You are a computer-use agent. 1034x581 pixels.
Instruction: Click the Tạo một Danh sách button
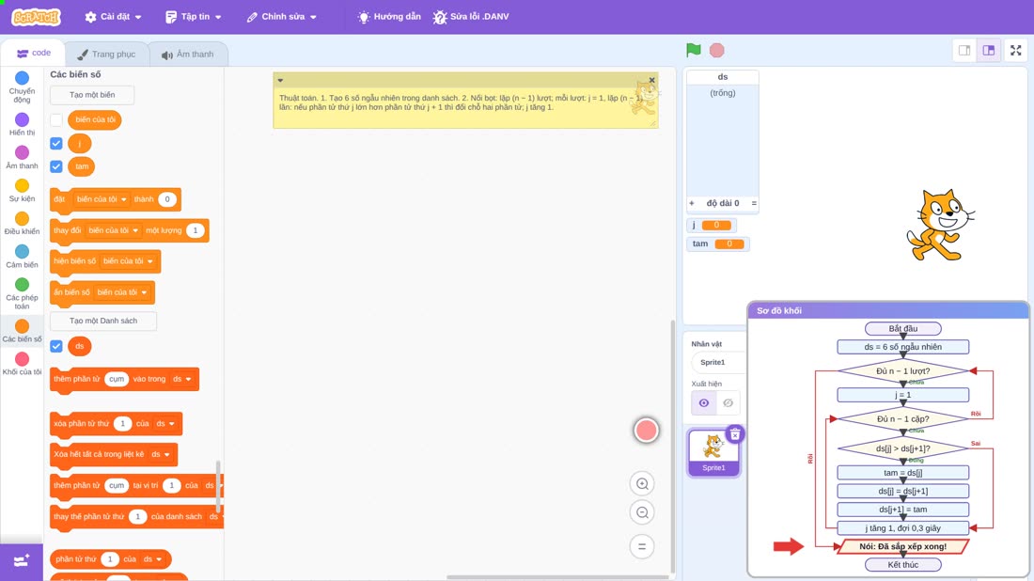coord(103,321)
